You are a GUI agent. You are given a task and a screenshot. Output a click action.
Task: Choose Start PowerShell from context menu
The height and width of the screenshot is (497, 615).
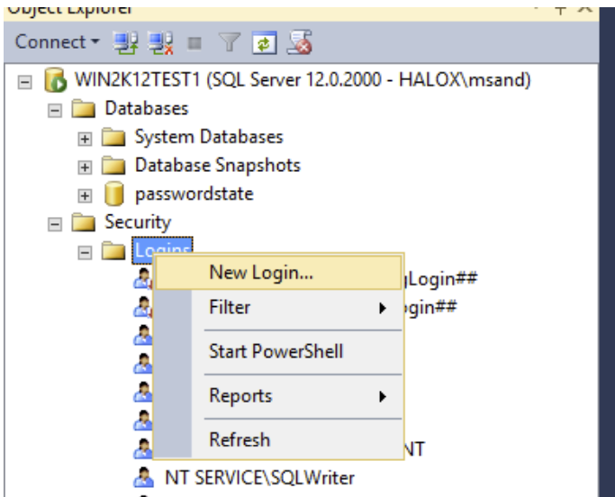[x=278, y=351]
